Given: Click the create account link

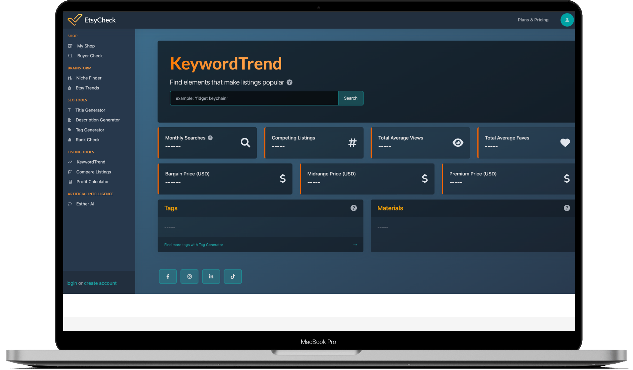Looking at the screenshot, I should pos(100,283).
